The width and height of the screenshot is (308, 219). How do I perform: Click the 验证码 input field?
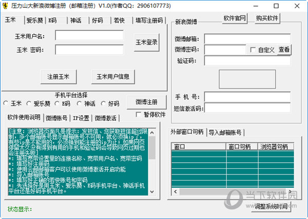[x=247, y=61]
